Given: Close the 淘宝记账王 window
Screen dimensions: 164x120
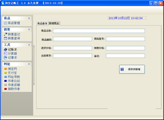Looking at the screenshot, I should pos(161,3).
